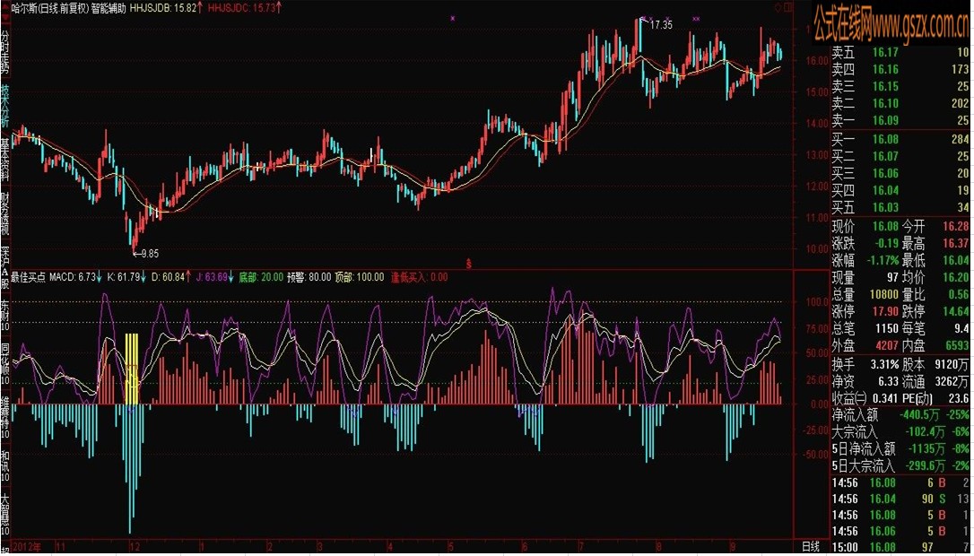The height and width of the screenshot is (556, 974).
Task: Click the 5日净流入额 -1135万 row
Action: click(900, 449)
